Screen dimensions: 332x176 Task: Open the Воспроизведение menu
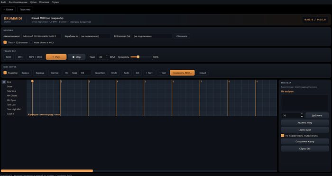pos(18,2)
